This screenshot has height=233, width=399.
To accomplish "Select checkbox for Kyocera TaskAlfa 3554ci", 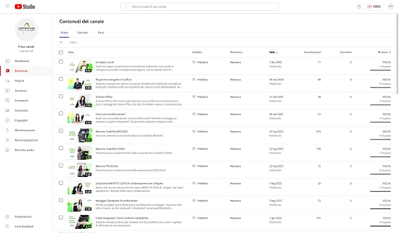I will 61,148.
